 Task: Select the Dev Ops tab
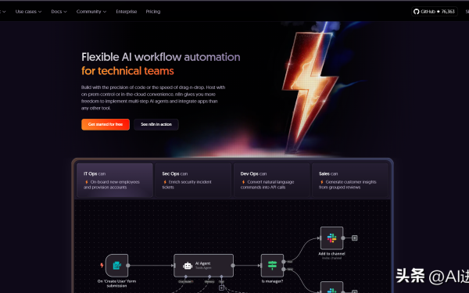(x=271, y=180)
